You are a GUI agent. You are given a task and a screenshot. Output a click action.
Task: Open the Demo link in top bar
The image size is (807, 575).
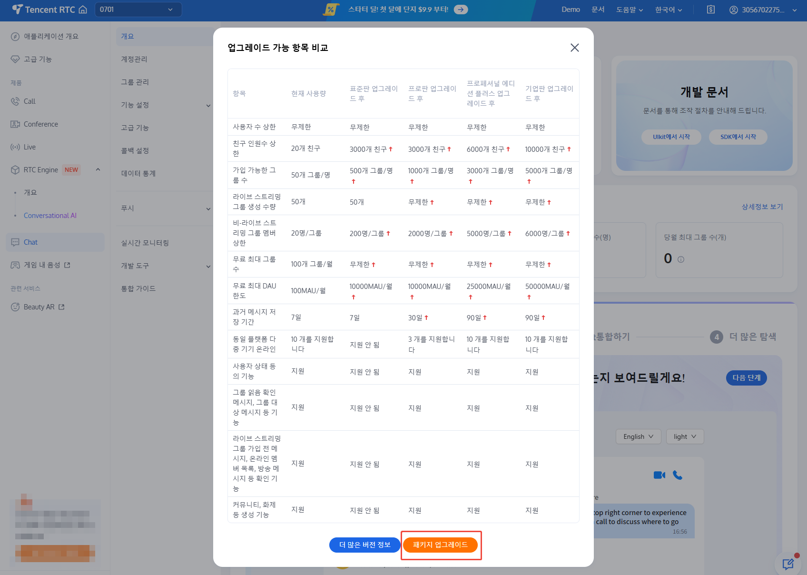tap(571, 10)
